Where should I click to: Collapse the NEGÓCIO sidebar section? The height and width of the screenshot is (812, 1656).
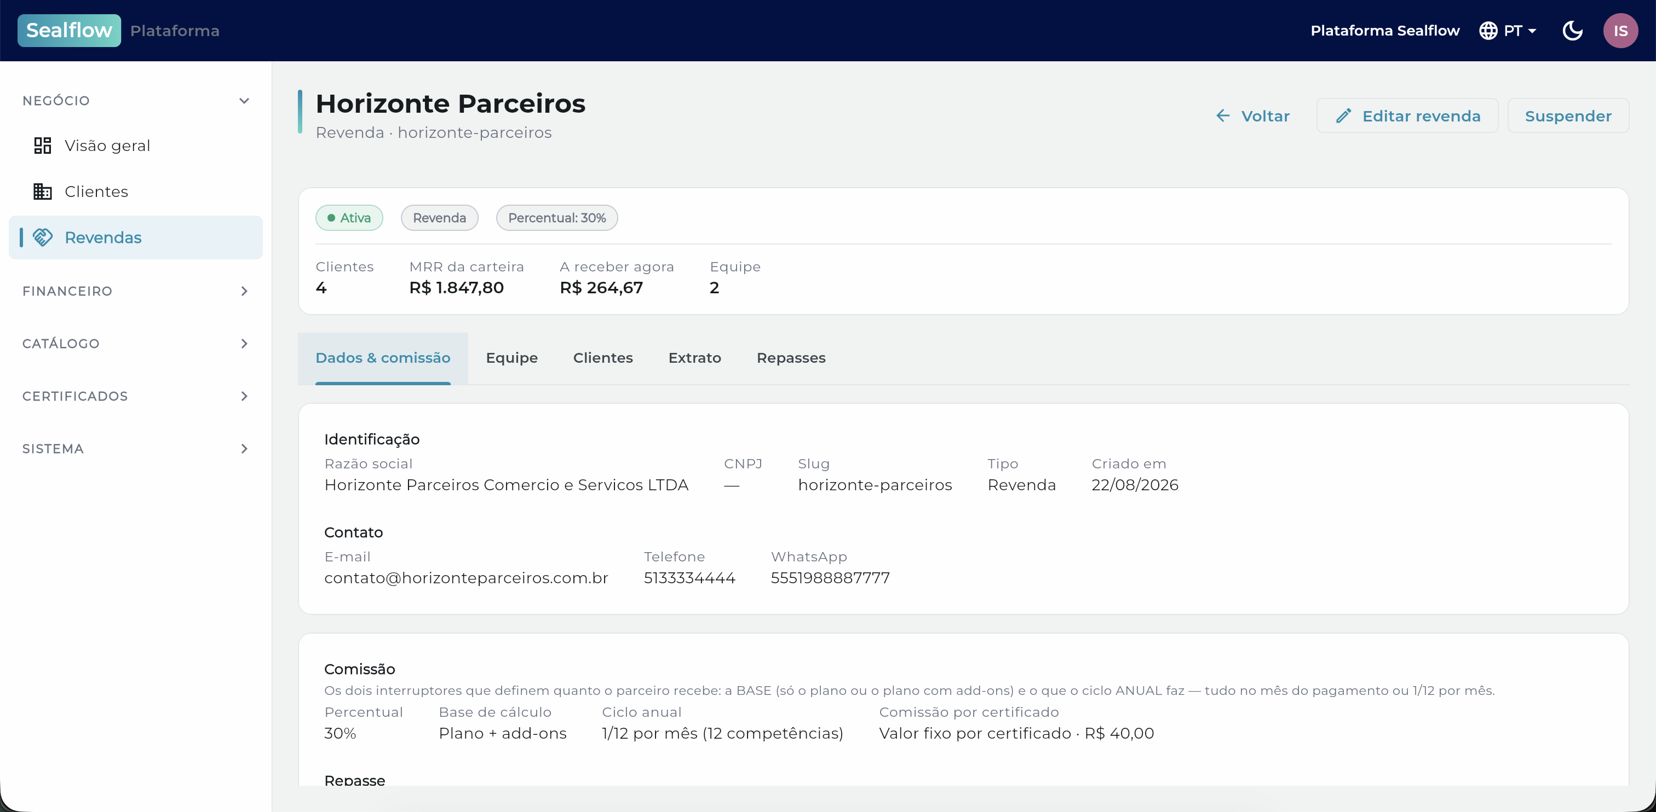tap(136, 100)
